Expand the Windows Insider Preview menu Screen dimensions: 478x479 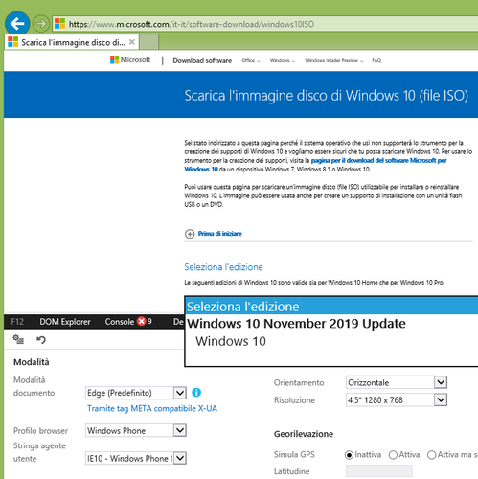pos(334,60)
